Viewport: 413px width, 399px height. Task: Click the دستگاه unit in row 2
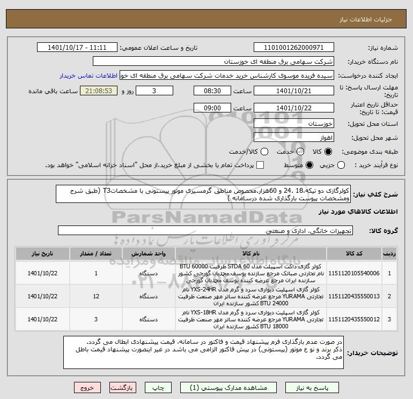point(149,296)
